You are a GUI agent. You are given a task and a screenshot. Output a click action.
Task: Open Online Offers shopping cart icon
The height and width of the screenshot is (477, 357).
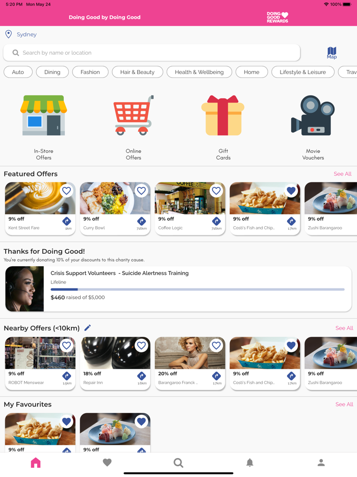click(x=134, y=115)
